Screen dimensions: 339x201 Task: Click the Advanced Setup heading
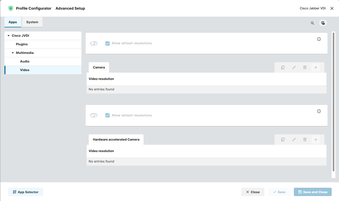tap(70, 8)
